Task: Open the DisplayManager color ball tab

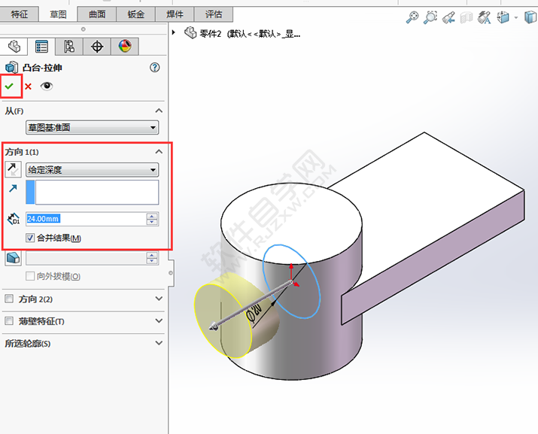Action: click(x=125, y=47)
